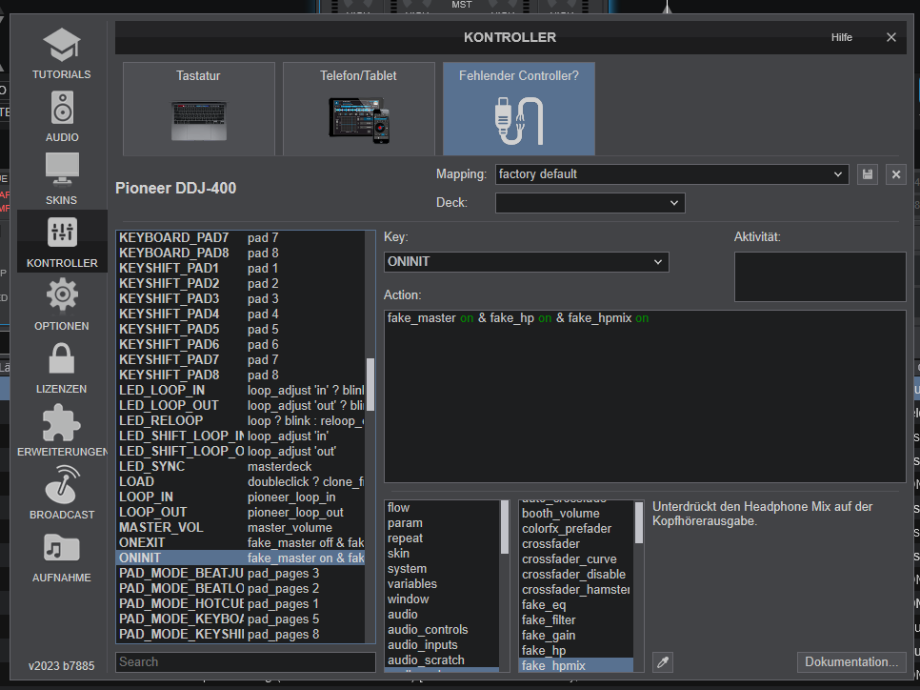The image size is (920, 690).
Task: Select the fake_filter action
Action: tap(576, 620)
